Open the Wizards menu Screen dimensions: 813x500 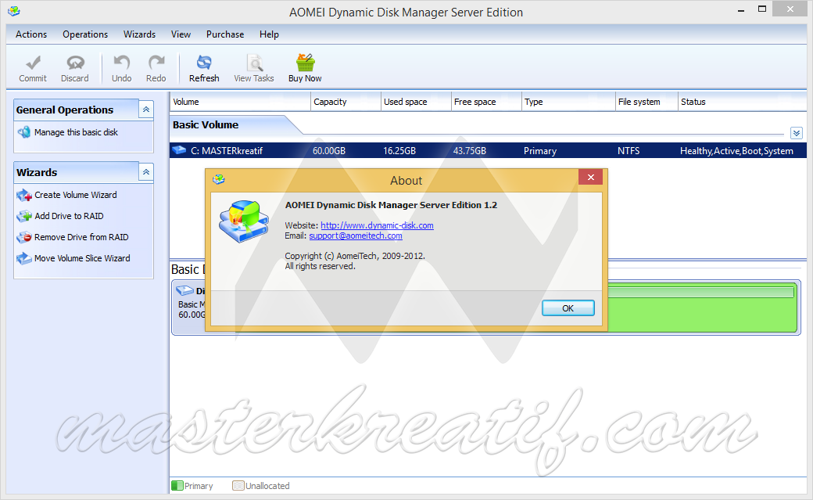(x=139, y=34)
